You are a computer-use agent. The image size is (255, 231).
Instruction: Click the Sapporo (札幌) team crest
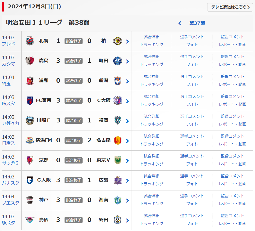(x=30, y=41)
